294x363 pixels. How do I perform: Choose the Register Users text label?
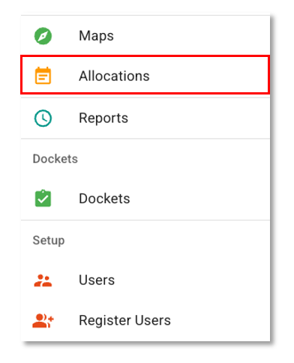124,320
